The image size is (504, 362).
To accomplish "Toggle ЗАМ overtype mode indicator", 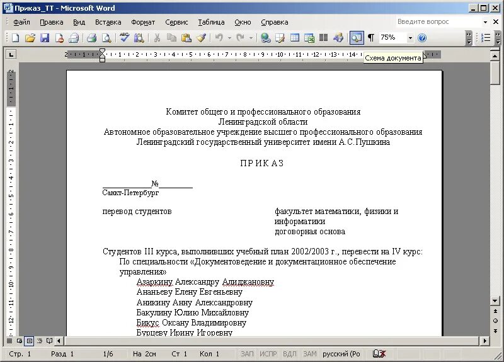I will coord(309,354).
